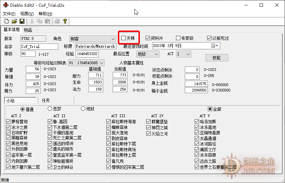The image size is (285, 183).
Task: Uncheck the 库拉斯特海港 waypoint
Action: [x=108, y=121]
